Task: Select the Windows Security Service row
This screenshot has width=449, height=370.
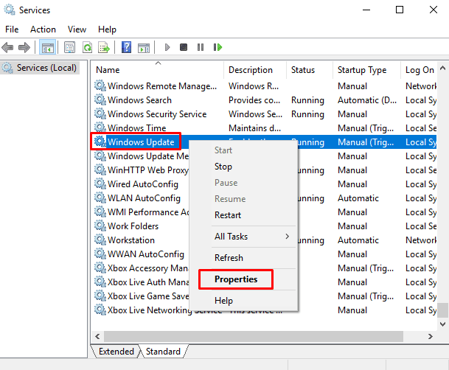Action: coord(265,114)
